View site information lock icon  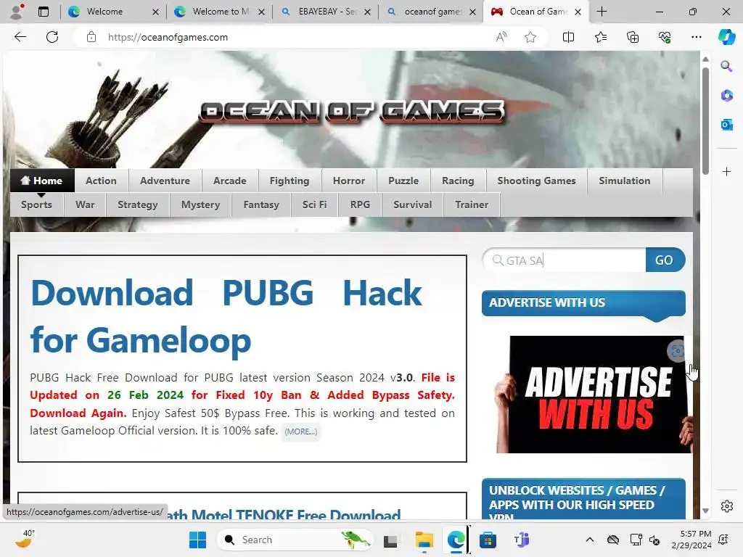coord(91,37)
